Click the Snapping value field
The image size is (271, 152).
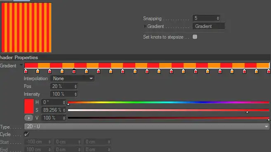(x=206, y=18)
